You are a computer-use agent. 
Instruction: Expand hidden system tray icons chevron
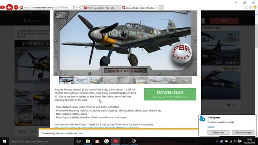pos(217,141)
